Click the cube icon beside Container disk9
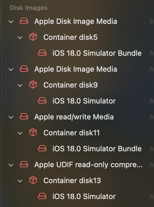The width and height of the screenshot is (154, 207). (x=33, y=85)
